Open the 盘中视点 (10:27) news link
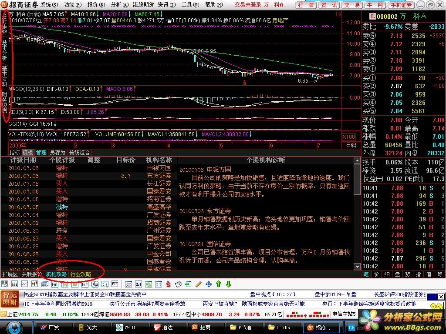The width and height of the screenshot is (446, 334). coord(273,294)
